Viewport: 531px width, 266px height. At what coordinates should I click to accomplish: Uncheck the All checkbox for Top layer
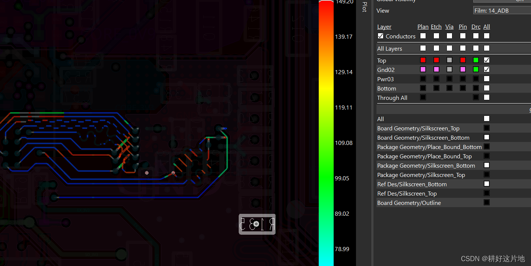pyautogui.click(x=487, y=60)
